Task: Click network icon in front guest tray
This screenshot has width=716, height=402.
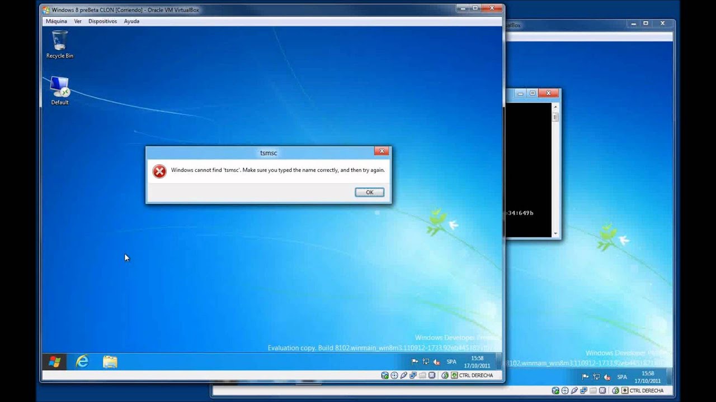Action: click(x=426, y=361)
